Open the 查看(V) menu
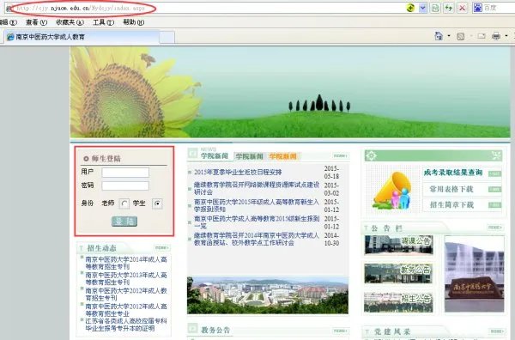Image resolution: width=515 pixels, height=340 pixels. [36, 22]
